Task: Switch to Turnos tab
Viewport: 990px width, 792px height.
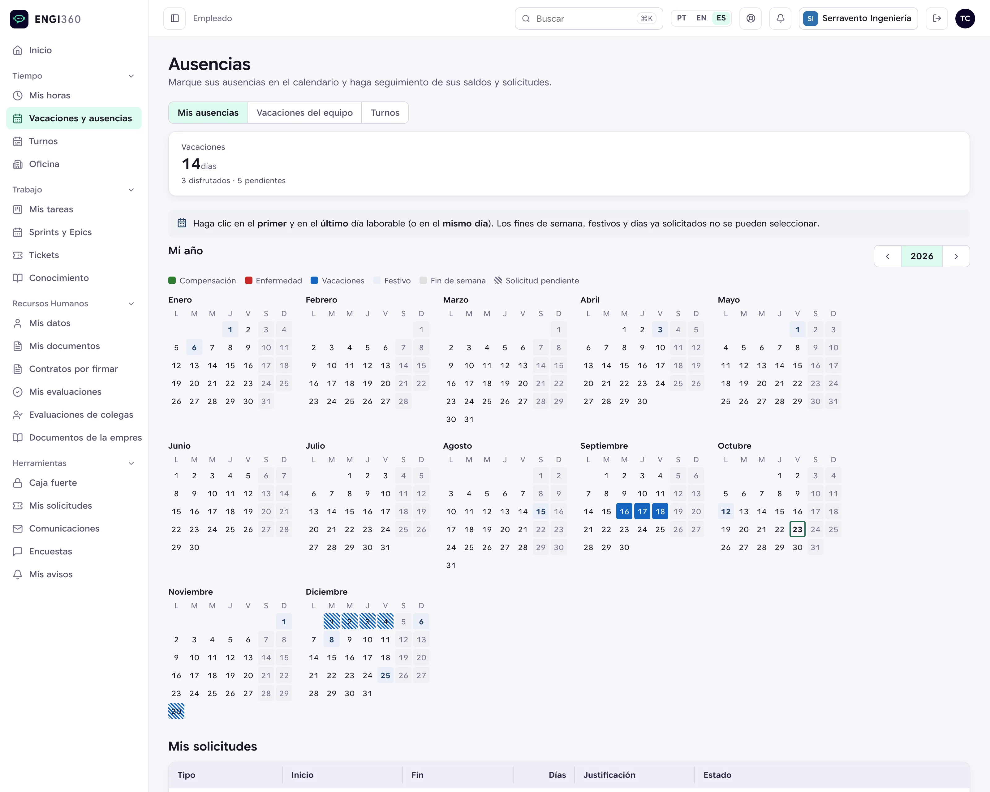Action: [x=385, y=113]
